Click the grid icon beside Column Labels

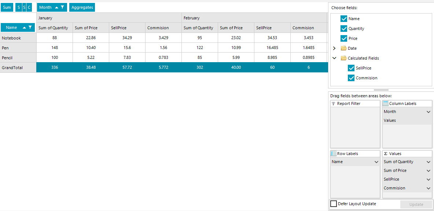click(385, 103)
